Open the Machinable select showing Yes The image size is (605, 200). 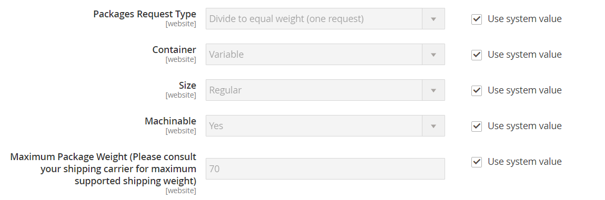point(325,126)
